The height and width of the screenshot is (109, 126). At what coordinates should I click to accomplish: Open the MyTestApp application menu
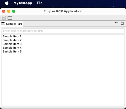(23, 3)
